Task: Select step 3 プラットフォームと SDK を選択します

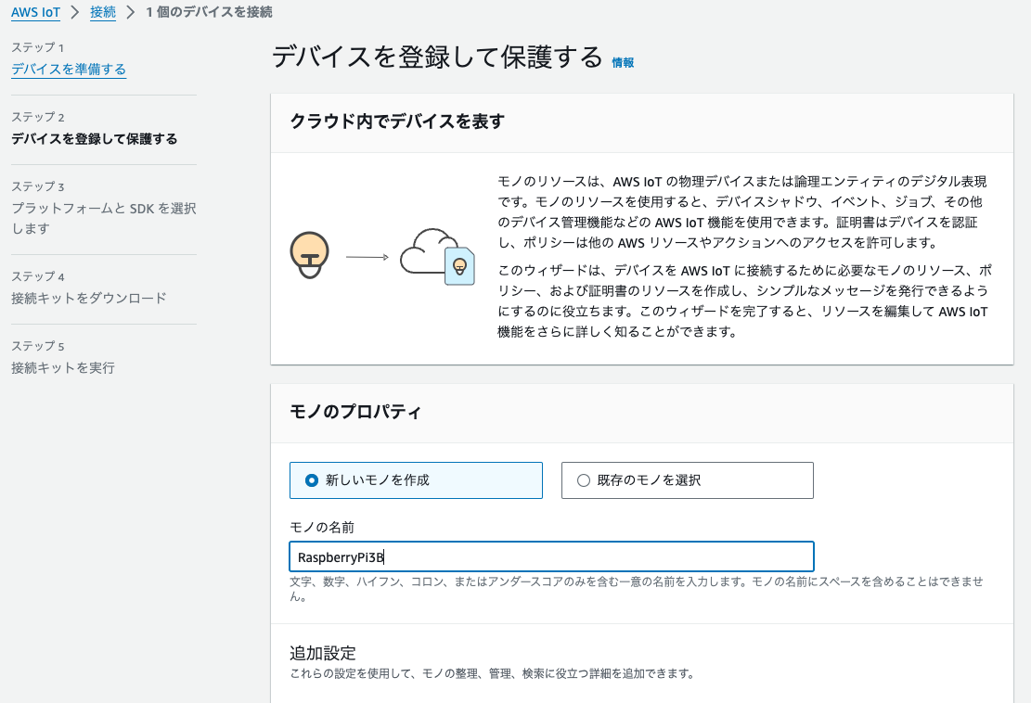Action: pyautogui.click(x=104, y=218)
